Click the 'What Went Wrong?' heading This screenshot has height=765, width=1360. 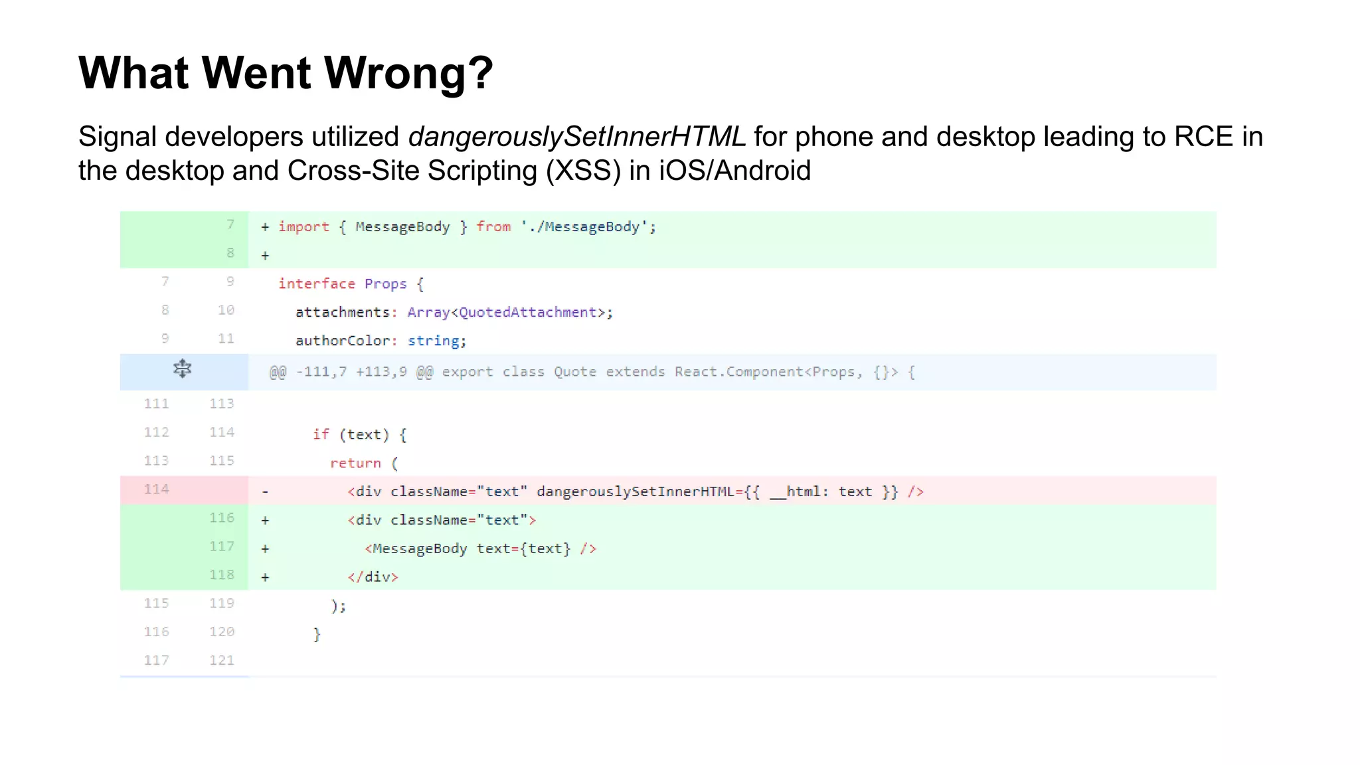point(286,72)
